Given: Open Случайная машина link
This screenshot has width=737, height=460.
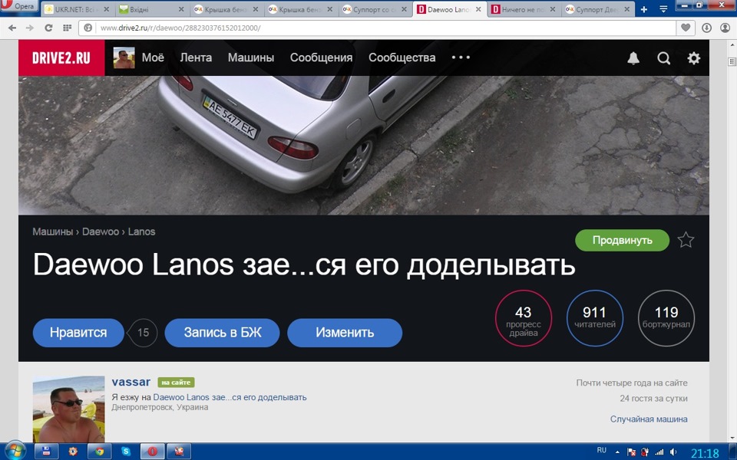Looking at the screenshot, I should 649,419.
